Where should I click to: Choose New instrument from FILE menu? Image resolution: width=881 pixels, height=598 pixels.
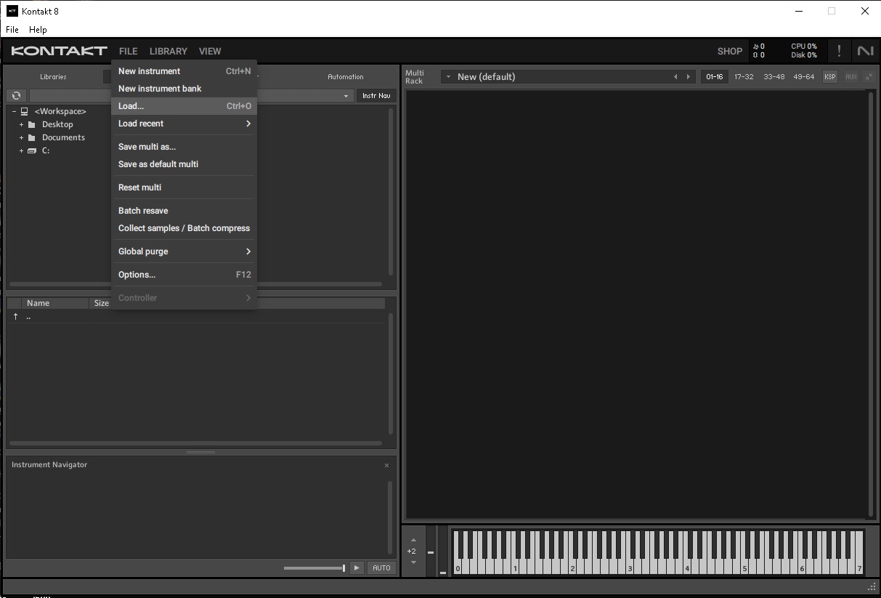(x=184, y=71)
